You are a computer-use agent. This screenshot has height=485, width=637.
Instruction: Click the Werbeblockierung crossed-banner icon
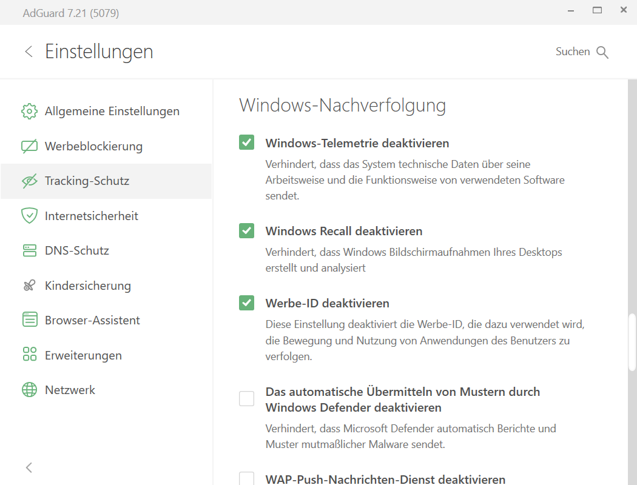(x=29, y=146)
